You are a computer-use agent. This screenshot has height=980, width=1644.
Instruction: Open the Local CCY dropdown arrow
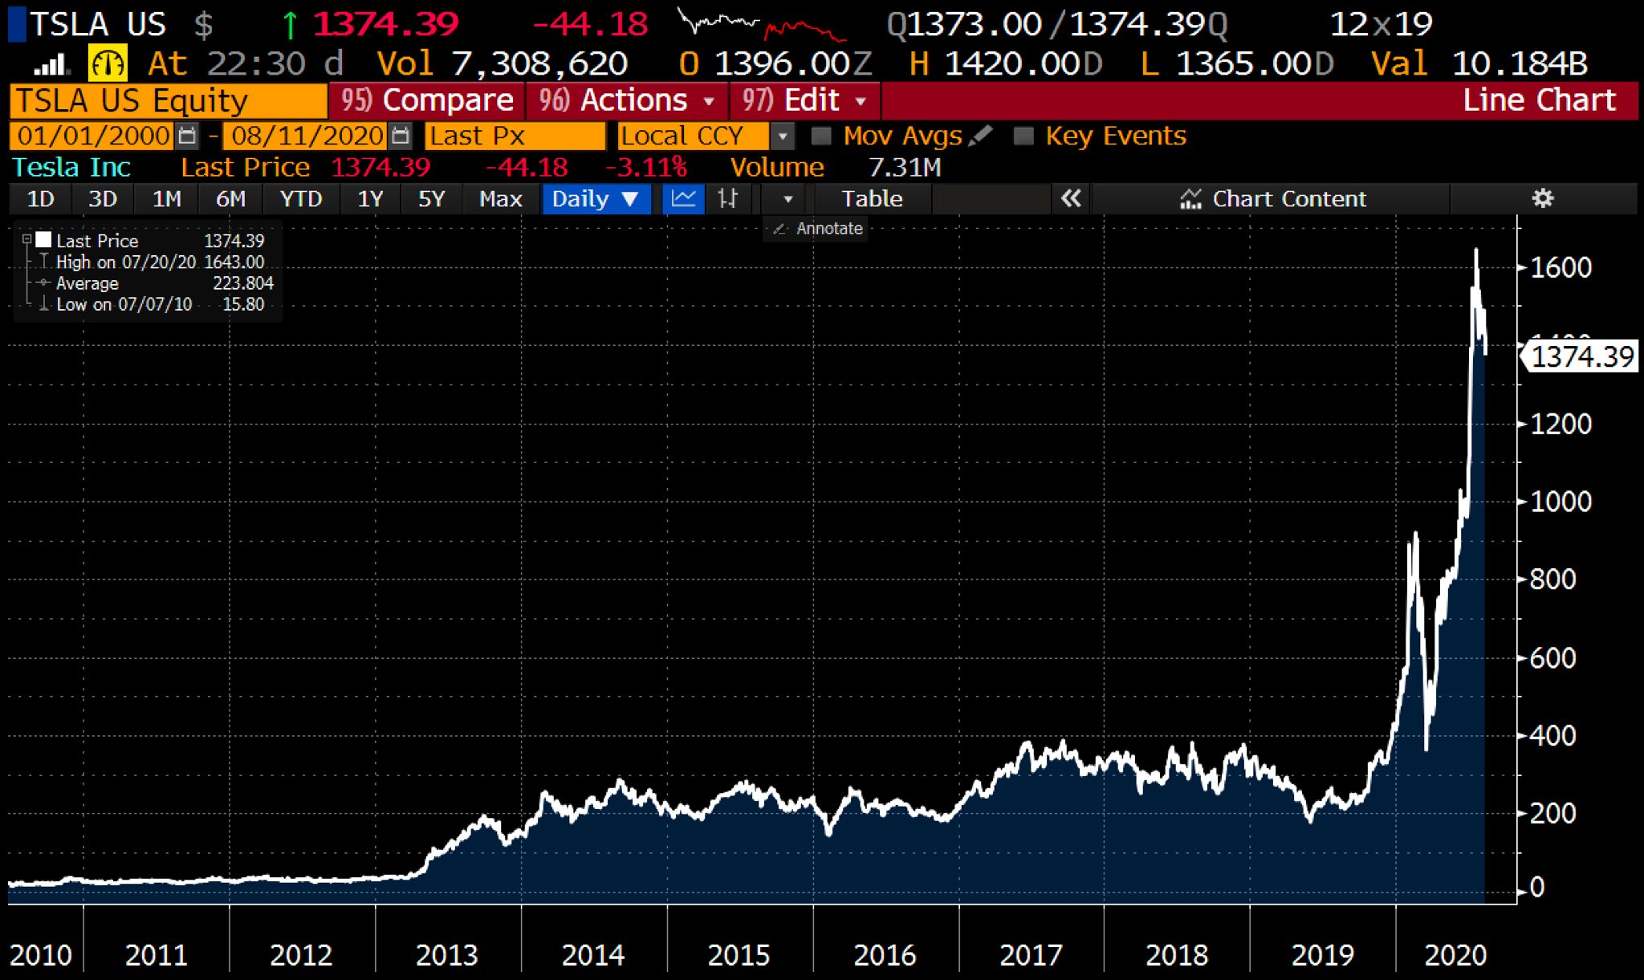(x=783, y=136)
